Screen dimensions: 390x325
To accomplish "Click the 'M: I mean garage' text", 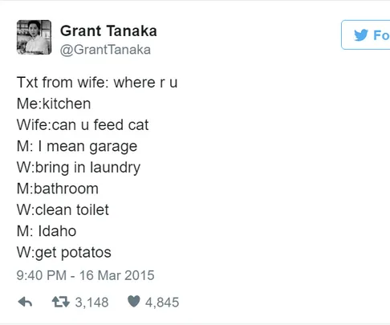I will point(77,147).
